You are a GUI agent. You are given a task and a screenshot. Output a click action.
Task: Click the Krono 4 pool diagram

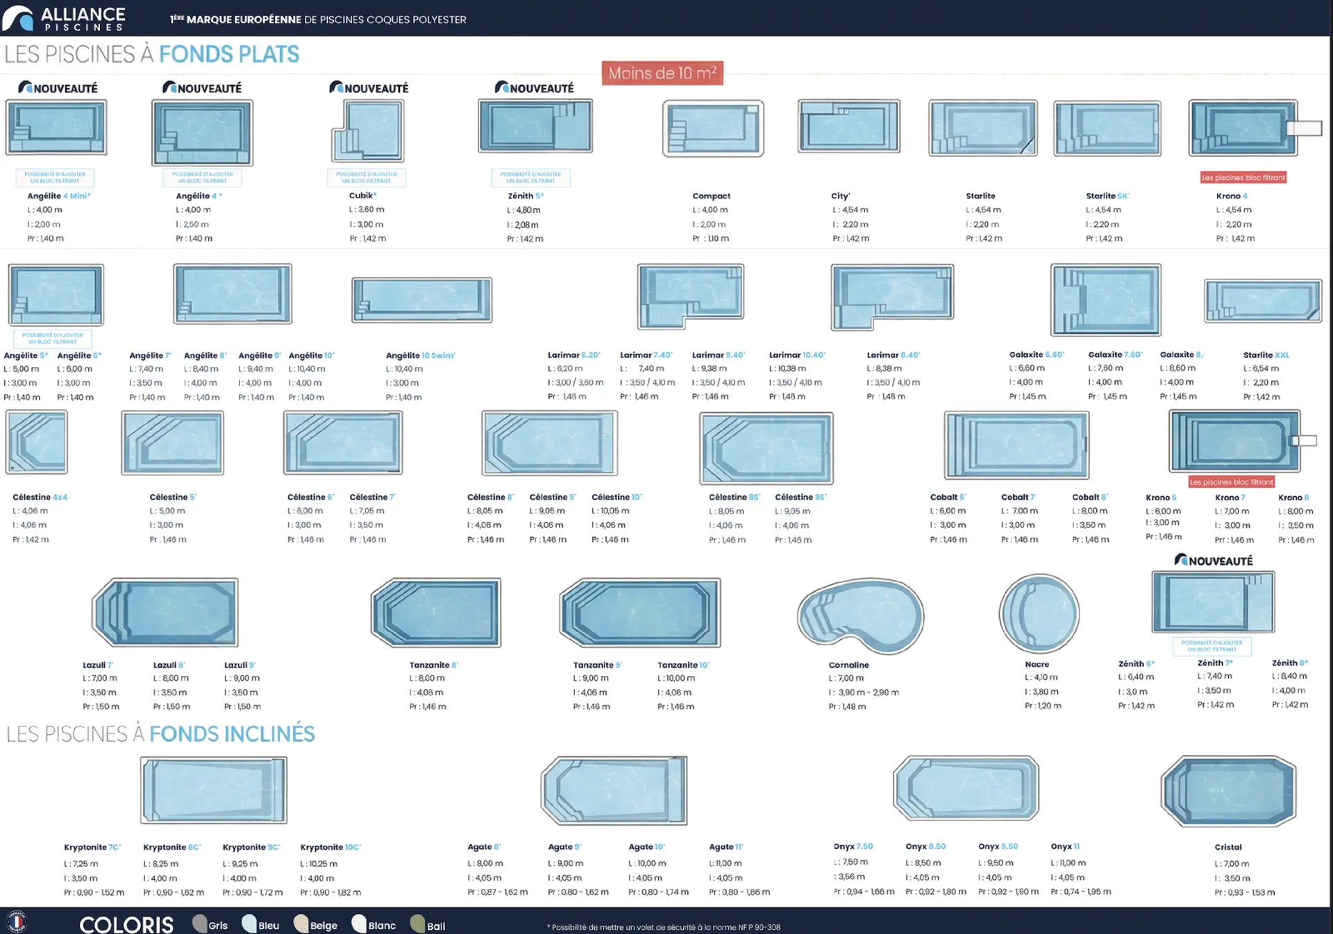pyautogui.click(x=1243, y=128)
